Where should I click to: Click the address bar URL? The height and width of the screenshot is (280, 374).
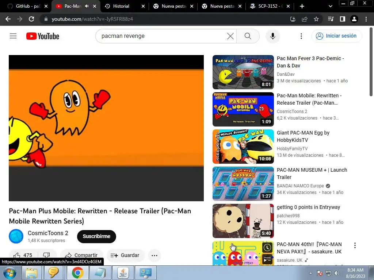(x=92, y=19)
